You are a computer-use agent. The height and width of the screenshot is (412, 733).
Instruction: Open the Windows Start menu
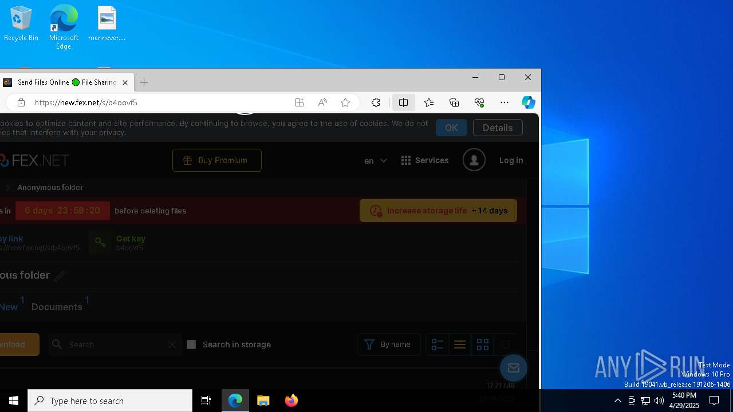14,401
